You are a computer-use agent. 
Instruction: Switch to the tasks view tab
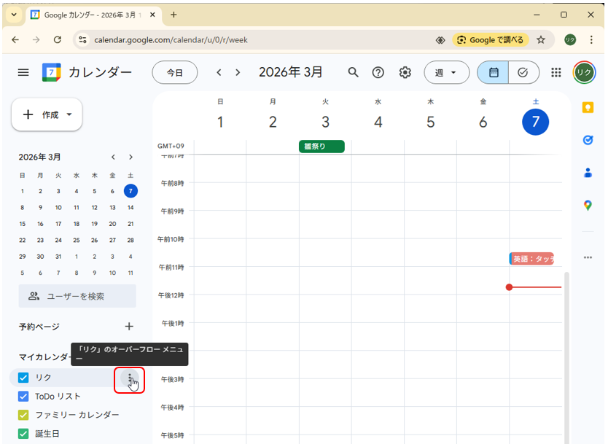point(523,72)
